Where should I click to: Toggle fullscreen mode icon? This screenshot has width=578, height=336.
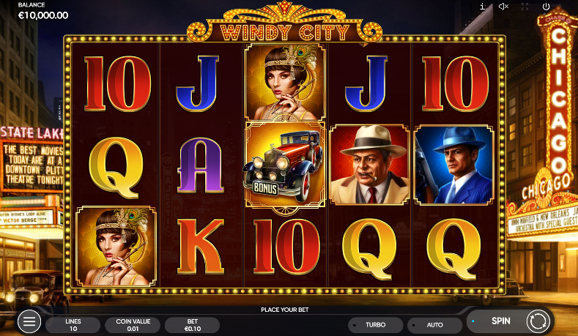click(525, 7)
